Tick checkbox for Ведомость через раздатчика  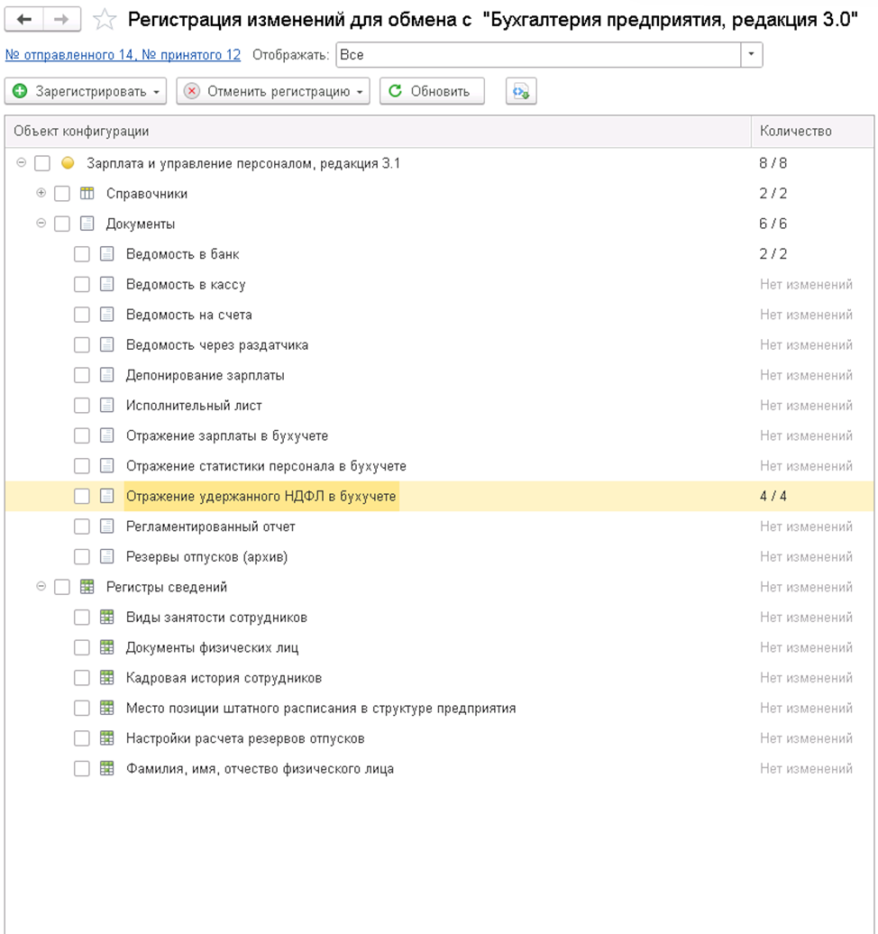tap(82, 345)
